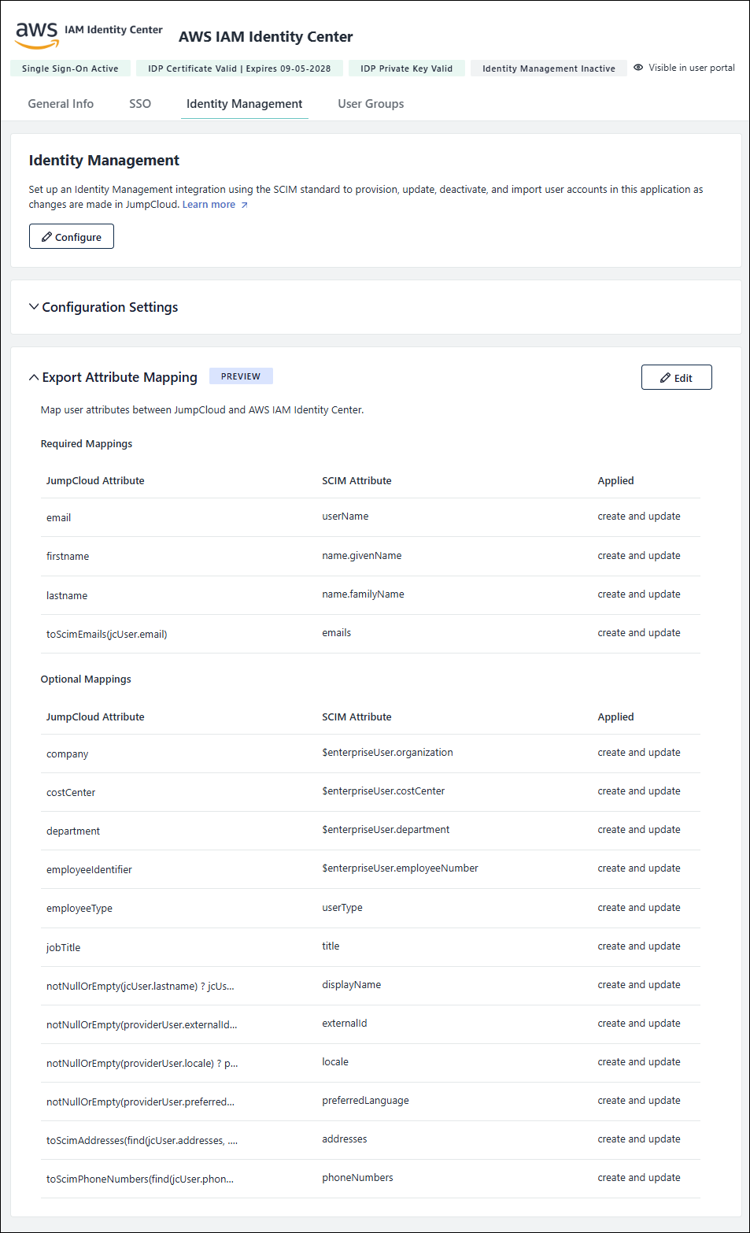Open the Learn more link

(x=209, y=205)
